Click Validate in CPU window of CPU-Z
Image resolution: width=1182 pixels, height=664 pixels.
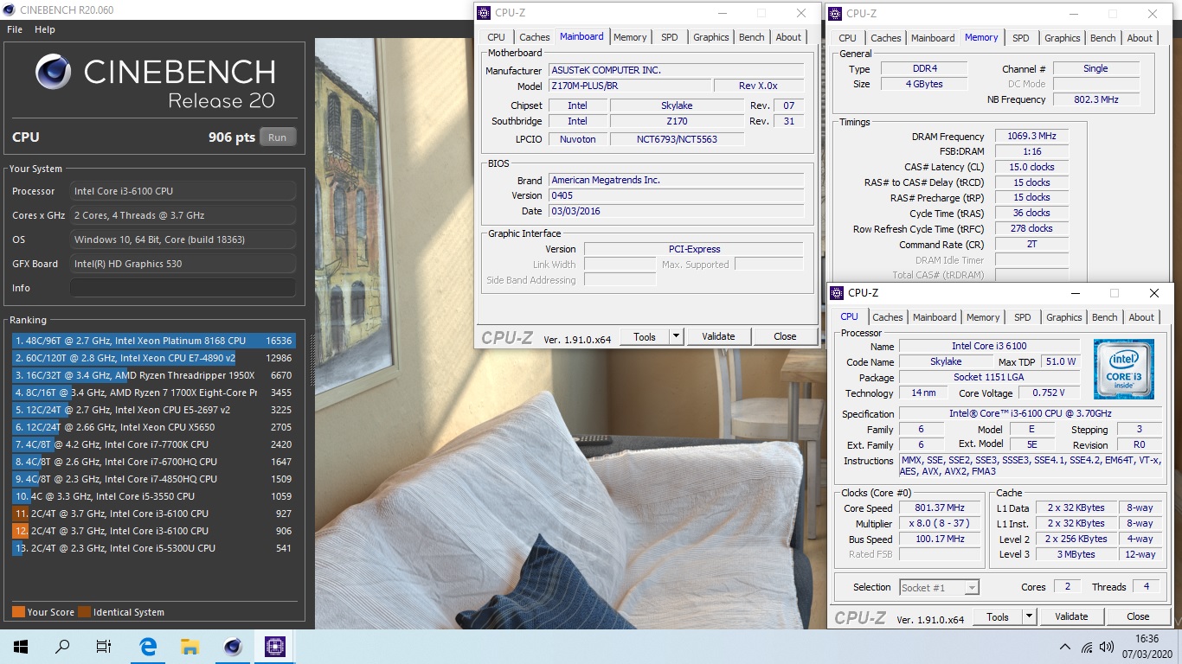point(1071,616)
